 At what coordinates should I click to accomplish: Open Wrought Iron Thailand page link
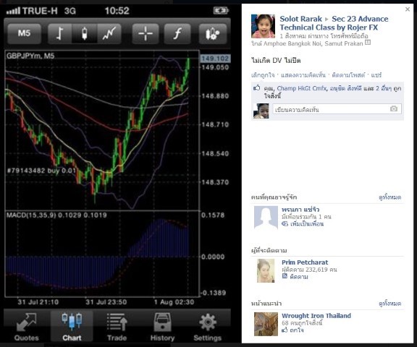coord(316,316)
